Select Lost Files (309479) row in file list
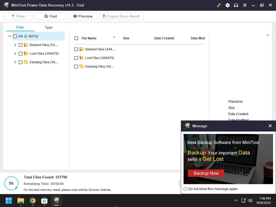Screen dimensions: 276x207 tap(100, 58)
